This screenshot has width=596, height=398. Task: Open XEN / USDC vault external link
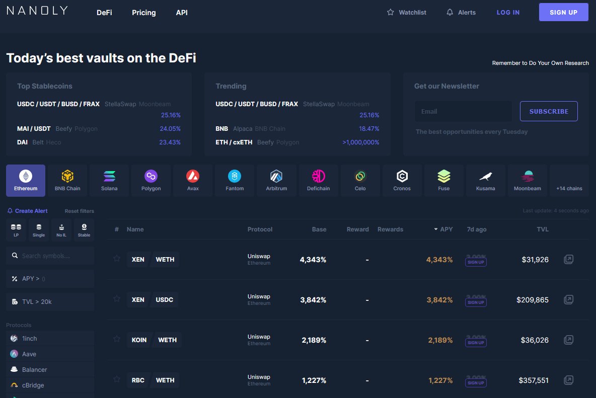(568, 300)
